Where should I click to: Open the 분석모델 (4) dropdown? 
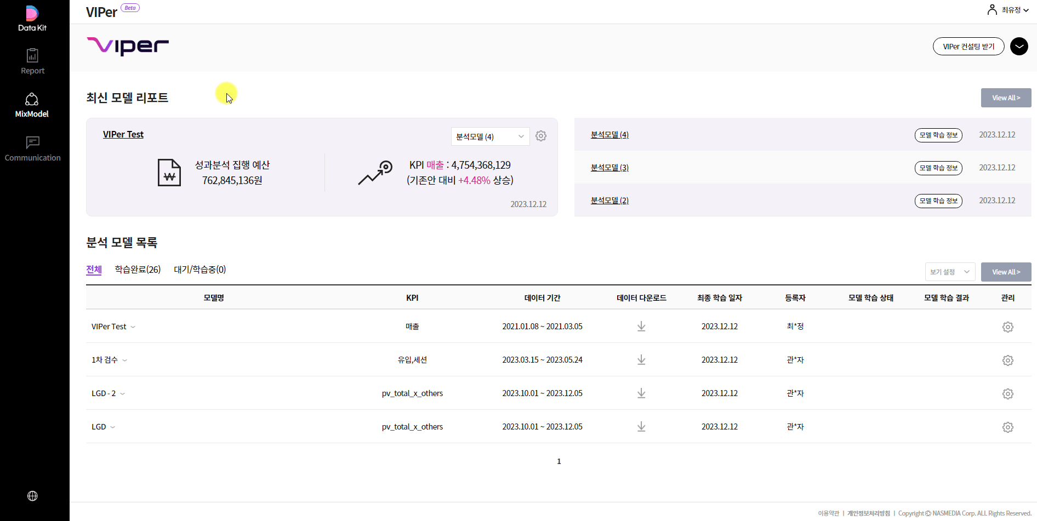click(x=490, y=136)
